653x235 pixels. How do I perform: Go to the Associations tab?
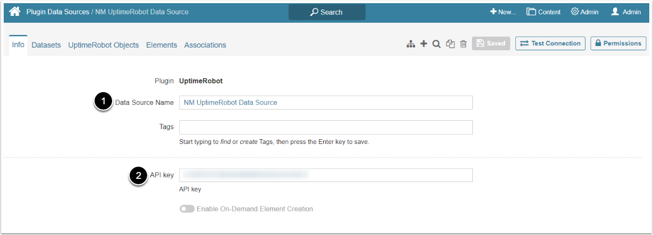[205, 45]
